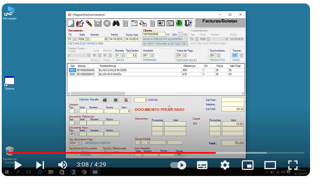Open Este equipo desktop icon
The image size is (332, 185).
(x=9, y=13)
